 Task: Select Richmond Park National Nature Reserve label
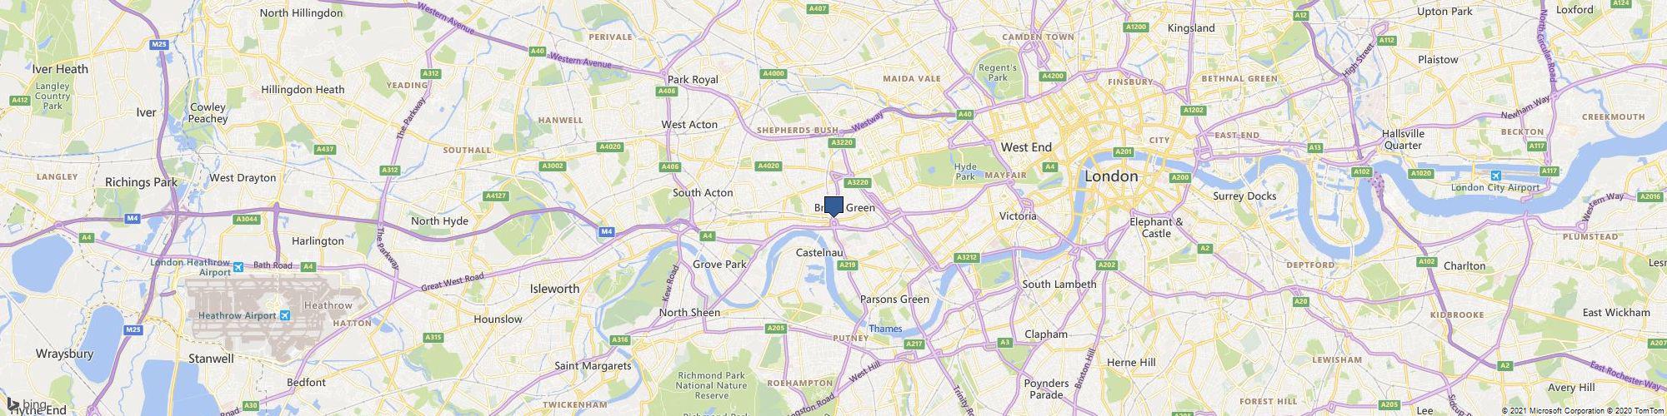tap(711, 385)
